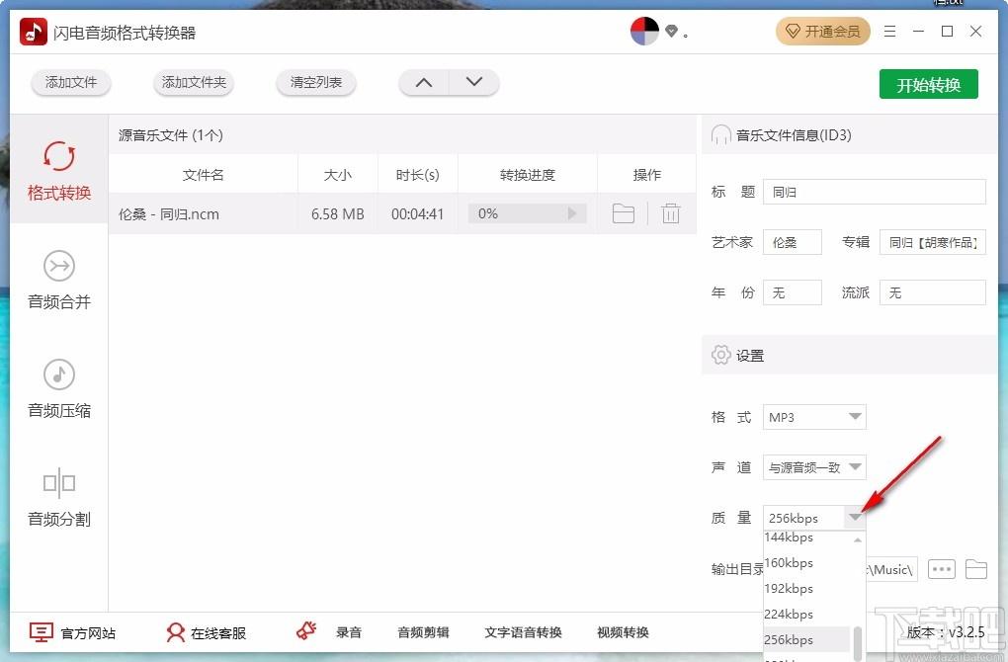The image size is (1008, 662).
Task: Close the converter window
Action: pyautogui.click(x=975, y=31)
